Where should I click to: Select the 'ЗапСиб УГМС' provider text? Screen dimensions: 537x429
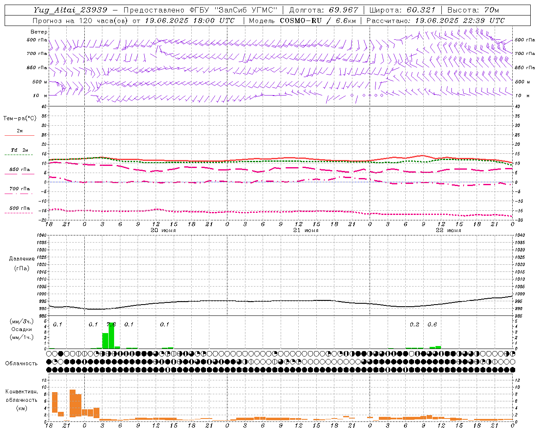[x=246, y=10]
